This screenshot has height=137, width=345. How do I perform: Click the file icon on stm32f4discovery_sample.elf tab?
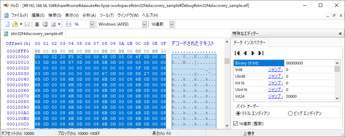pos(6,34)
